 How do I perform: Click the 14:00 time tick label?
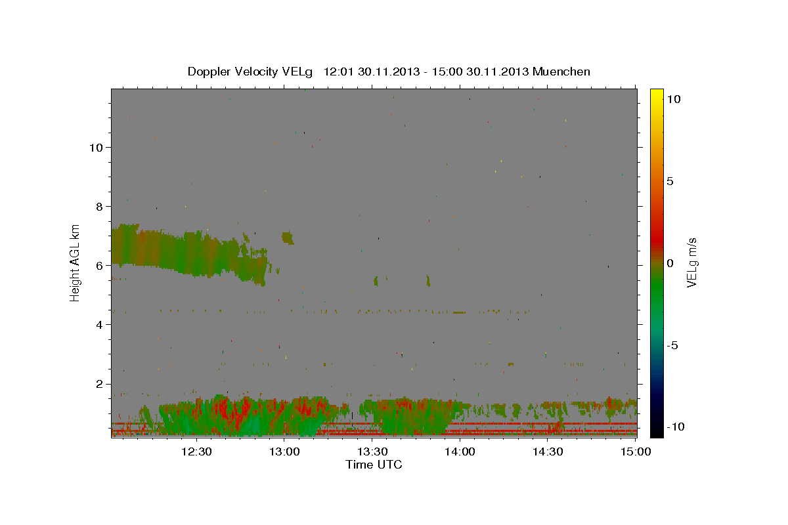pos(460,451)
